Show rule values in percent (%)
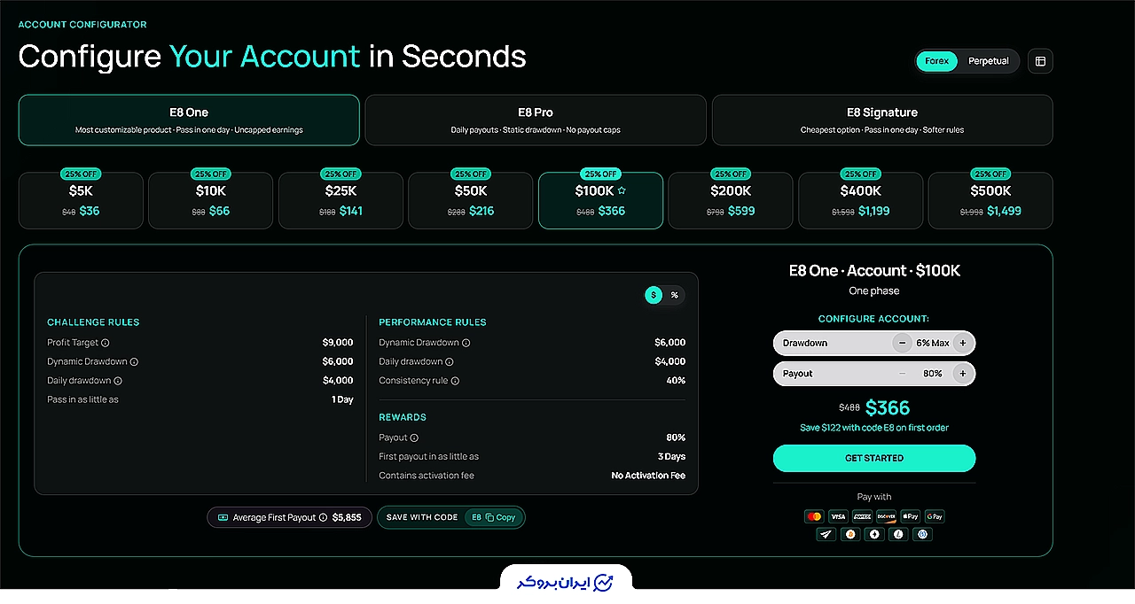 pos(674,295)
